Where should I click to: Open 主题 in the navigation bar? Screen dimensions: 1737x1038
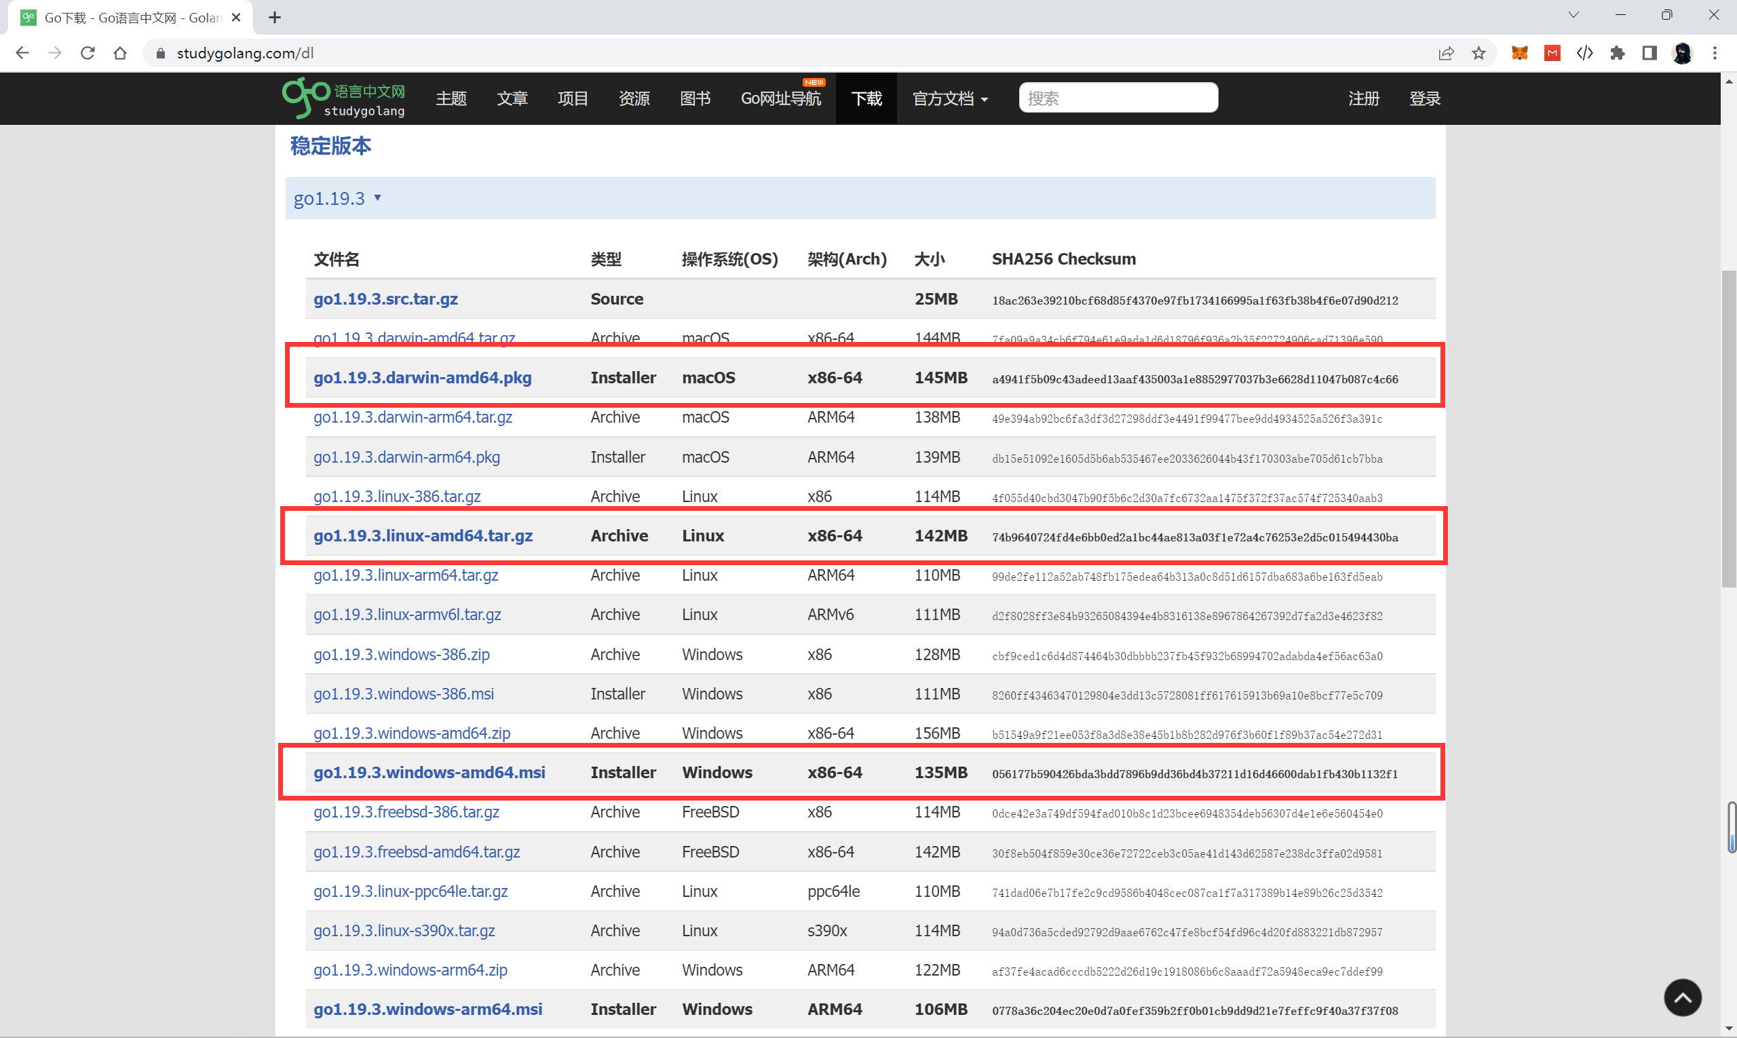pos(451,98)
